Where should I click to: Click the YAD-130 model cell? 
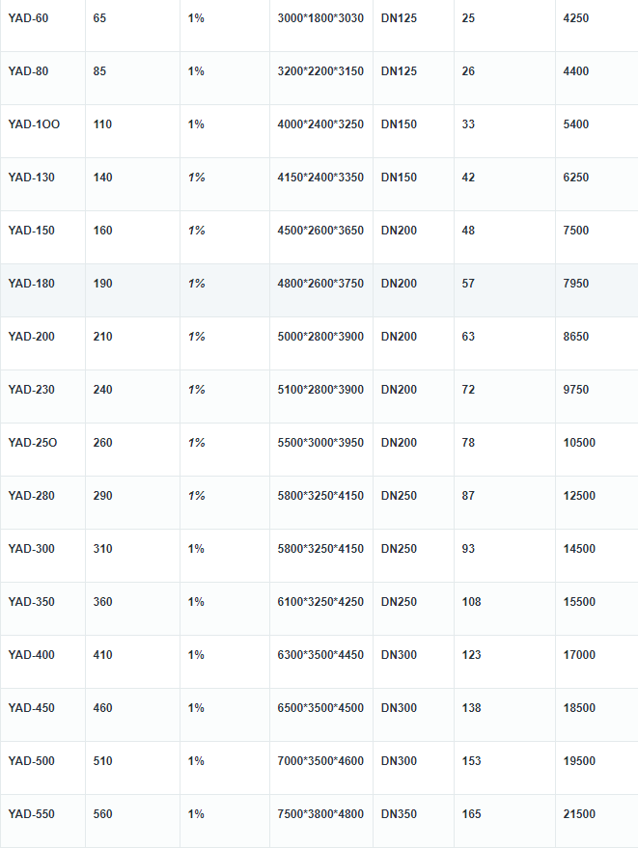click(x=32, y=178)
